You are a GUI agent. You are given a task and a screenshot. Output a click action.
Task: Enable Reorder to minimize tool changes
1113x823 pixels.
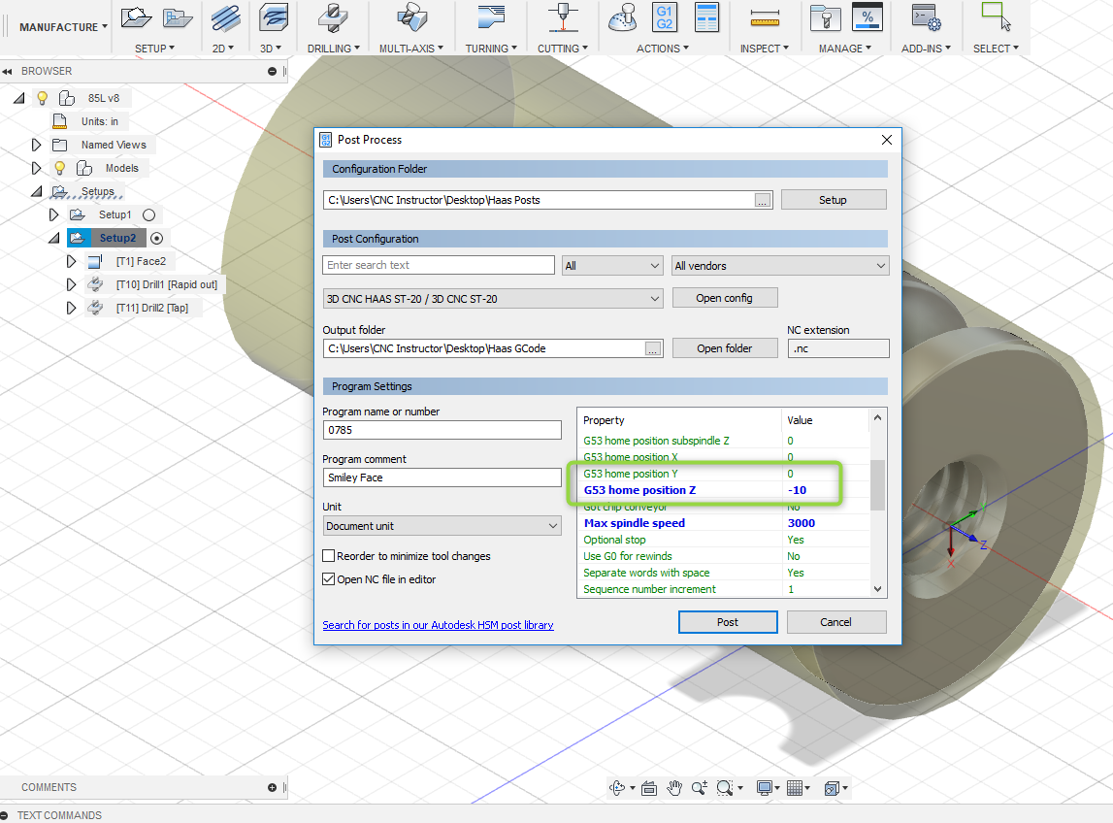pyautogui.click(x=329, y=556)
